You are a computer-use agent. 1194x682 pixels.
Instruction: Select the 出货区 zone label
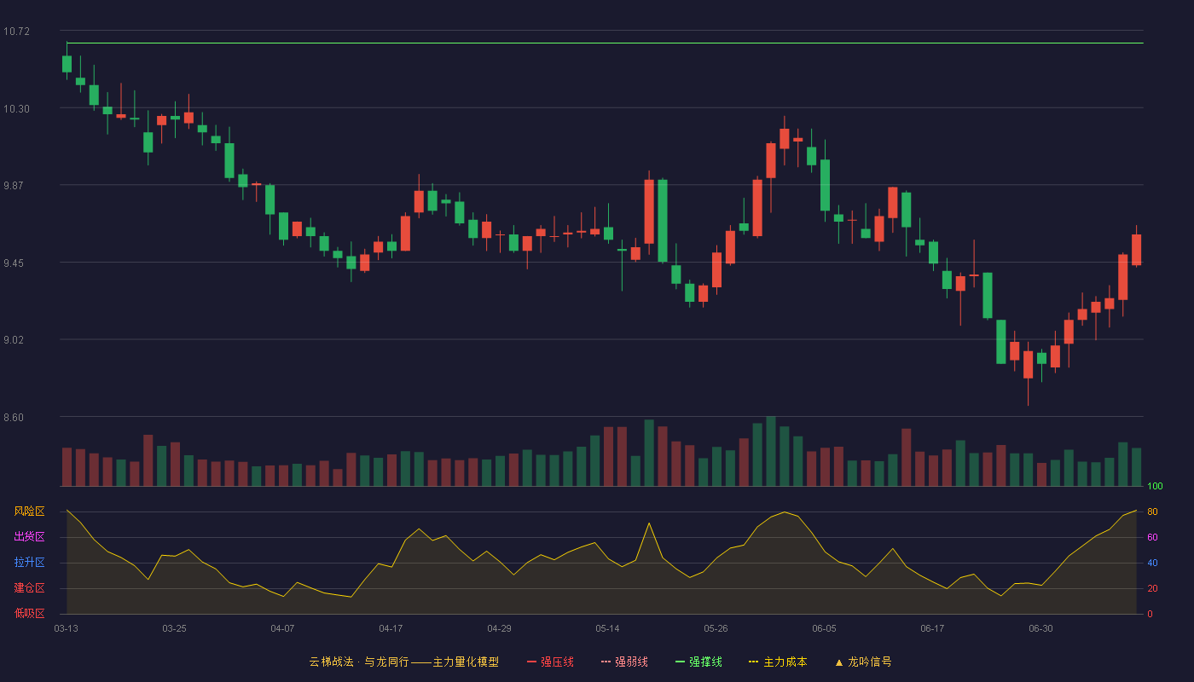tap(29, 537)
